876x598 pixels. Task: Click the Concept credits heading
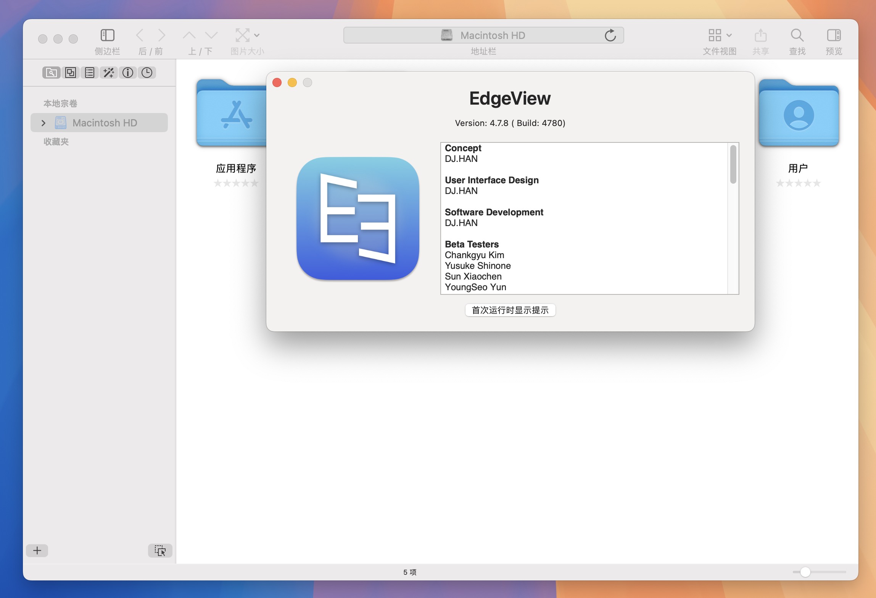pyautogui.click(x=463, y=148)
